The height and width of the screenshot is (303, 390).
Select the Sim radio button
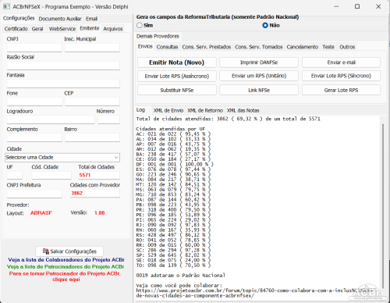tap(140, 25)
